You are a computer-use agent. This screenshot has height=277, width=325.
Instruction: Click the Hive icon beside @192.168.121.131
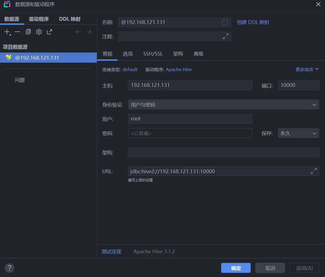pos(8,57)
